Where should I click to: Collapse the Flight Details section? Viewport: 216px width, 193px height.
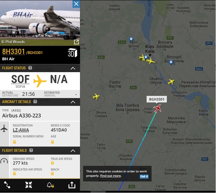73,151
